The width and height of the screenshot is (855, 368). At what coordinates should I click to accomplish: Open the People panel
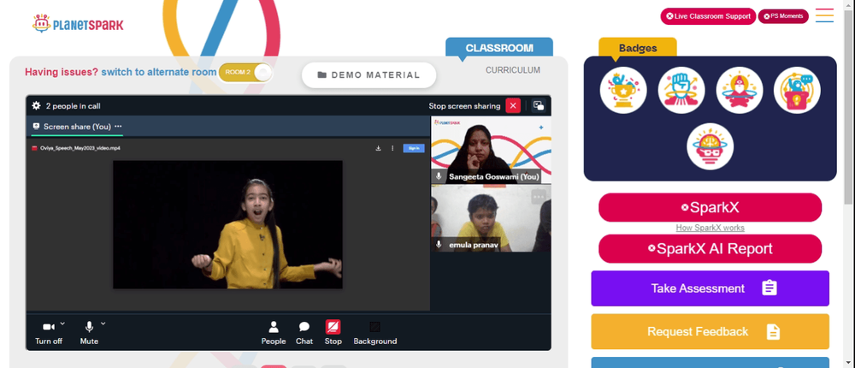[x=274, y=333]
